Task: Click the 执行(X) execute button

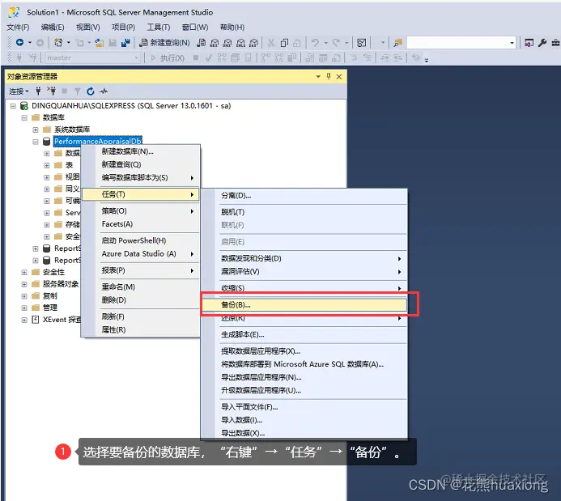Action: [x=168, y=58]
